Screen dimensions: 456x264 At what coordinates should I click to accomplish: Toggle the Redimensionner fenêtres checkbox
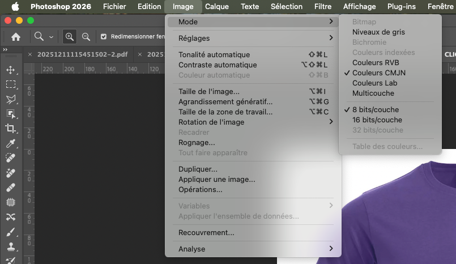[104, 37]
